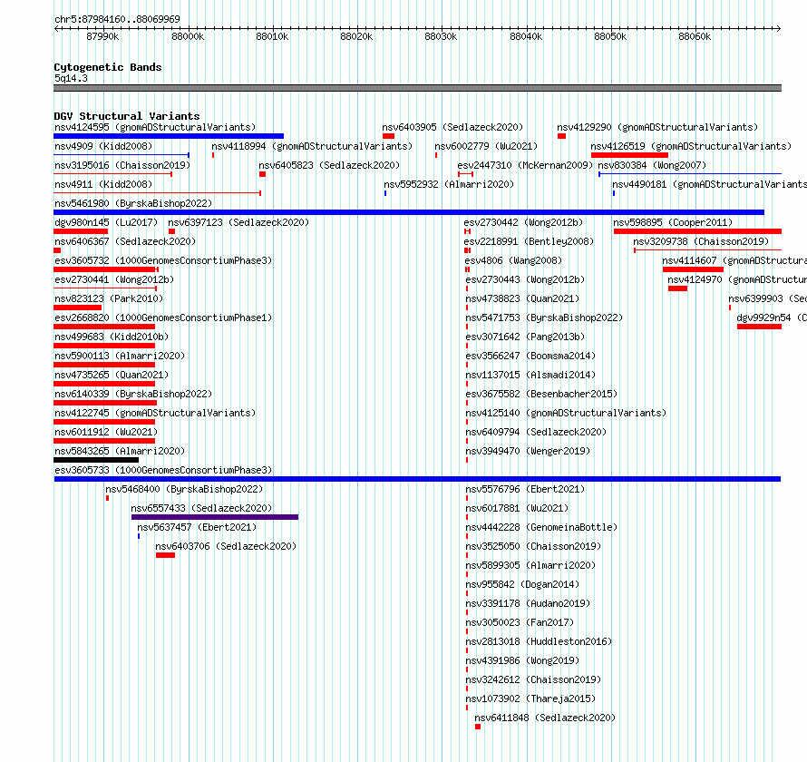Click nsv4122745 gnomAD variant label
The width and height of the screenshot is (807, 762).
pyautogui.click(x=155, y=413)
